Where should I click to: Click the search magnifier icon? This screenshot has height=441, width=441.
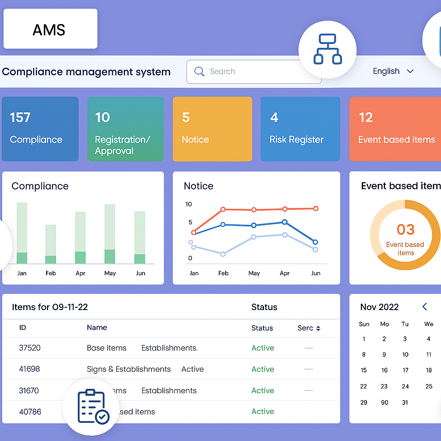pyautogui.click(x=199, y=71)
